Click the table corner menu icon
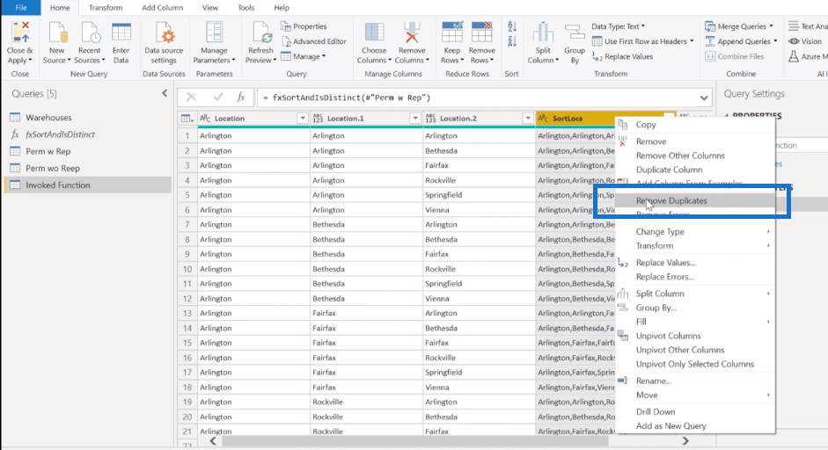Image resolution: width=828 pixels, height=450 pixels. (186, 118)
